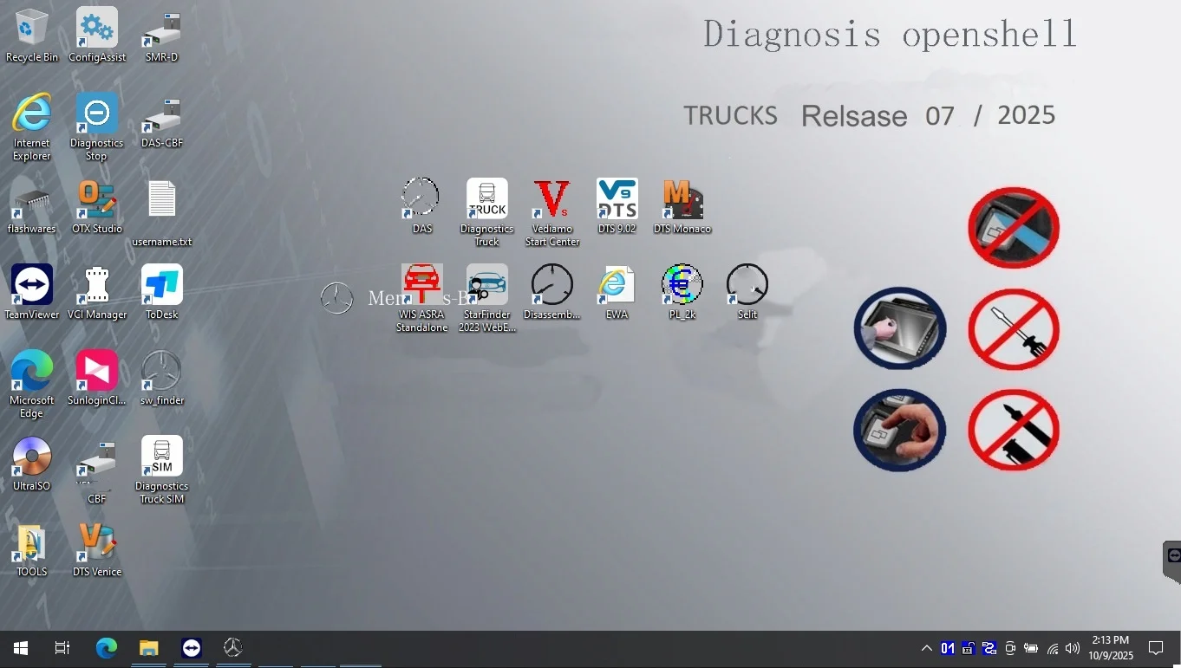Show hidden system tray icons

pyautogui.click(x=927, y=648)
